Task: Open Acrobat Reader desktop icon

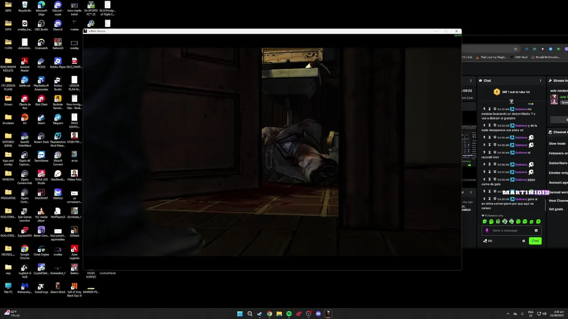Action: click(25, 64)
